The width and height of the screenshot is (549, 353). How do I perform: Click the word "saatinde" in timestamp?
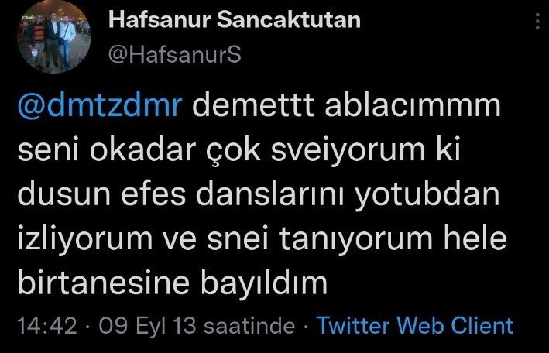[x=249, y=326]
